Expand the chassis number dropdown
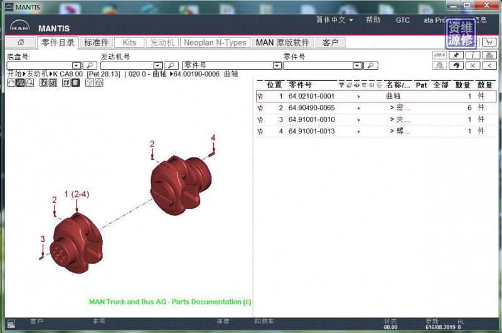Image resolution: width=502 pixels, height=333 pixels. point(77,65)
